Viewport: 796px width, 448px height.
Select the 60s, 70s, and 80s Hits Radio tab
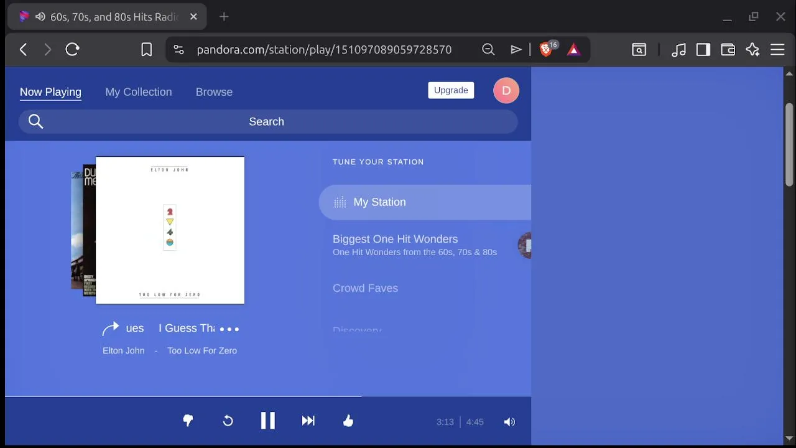(x=107, y=17)
